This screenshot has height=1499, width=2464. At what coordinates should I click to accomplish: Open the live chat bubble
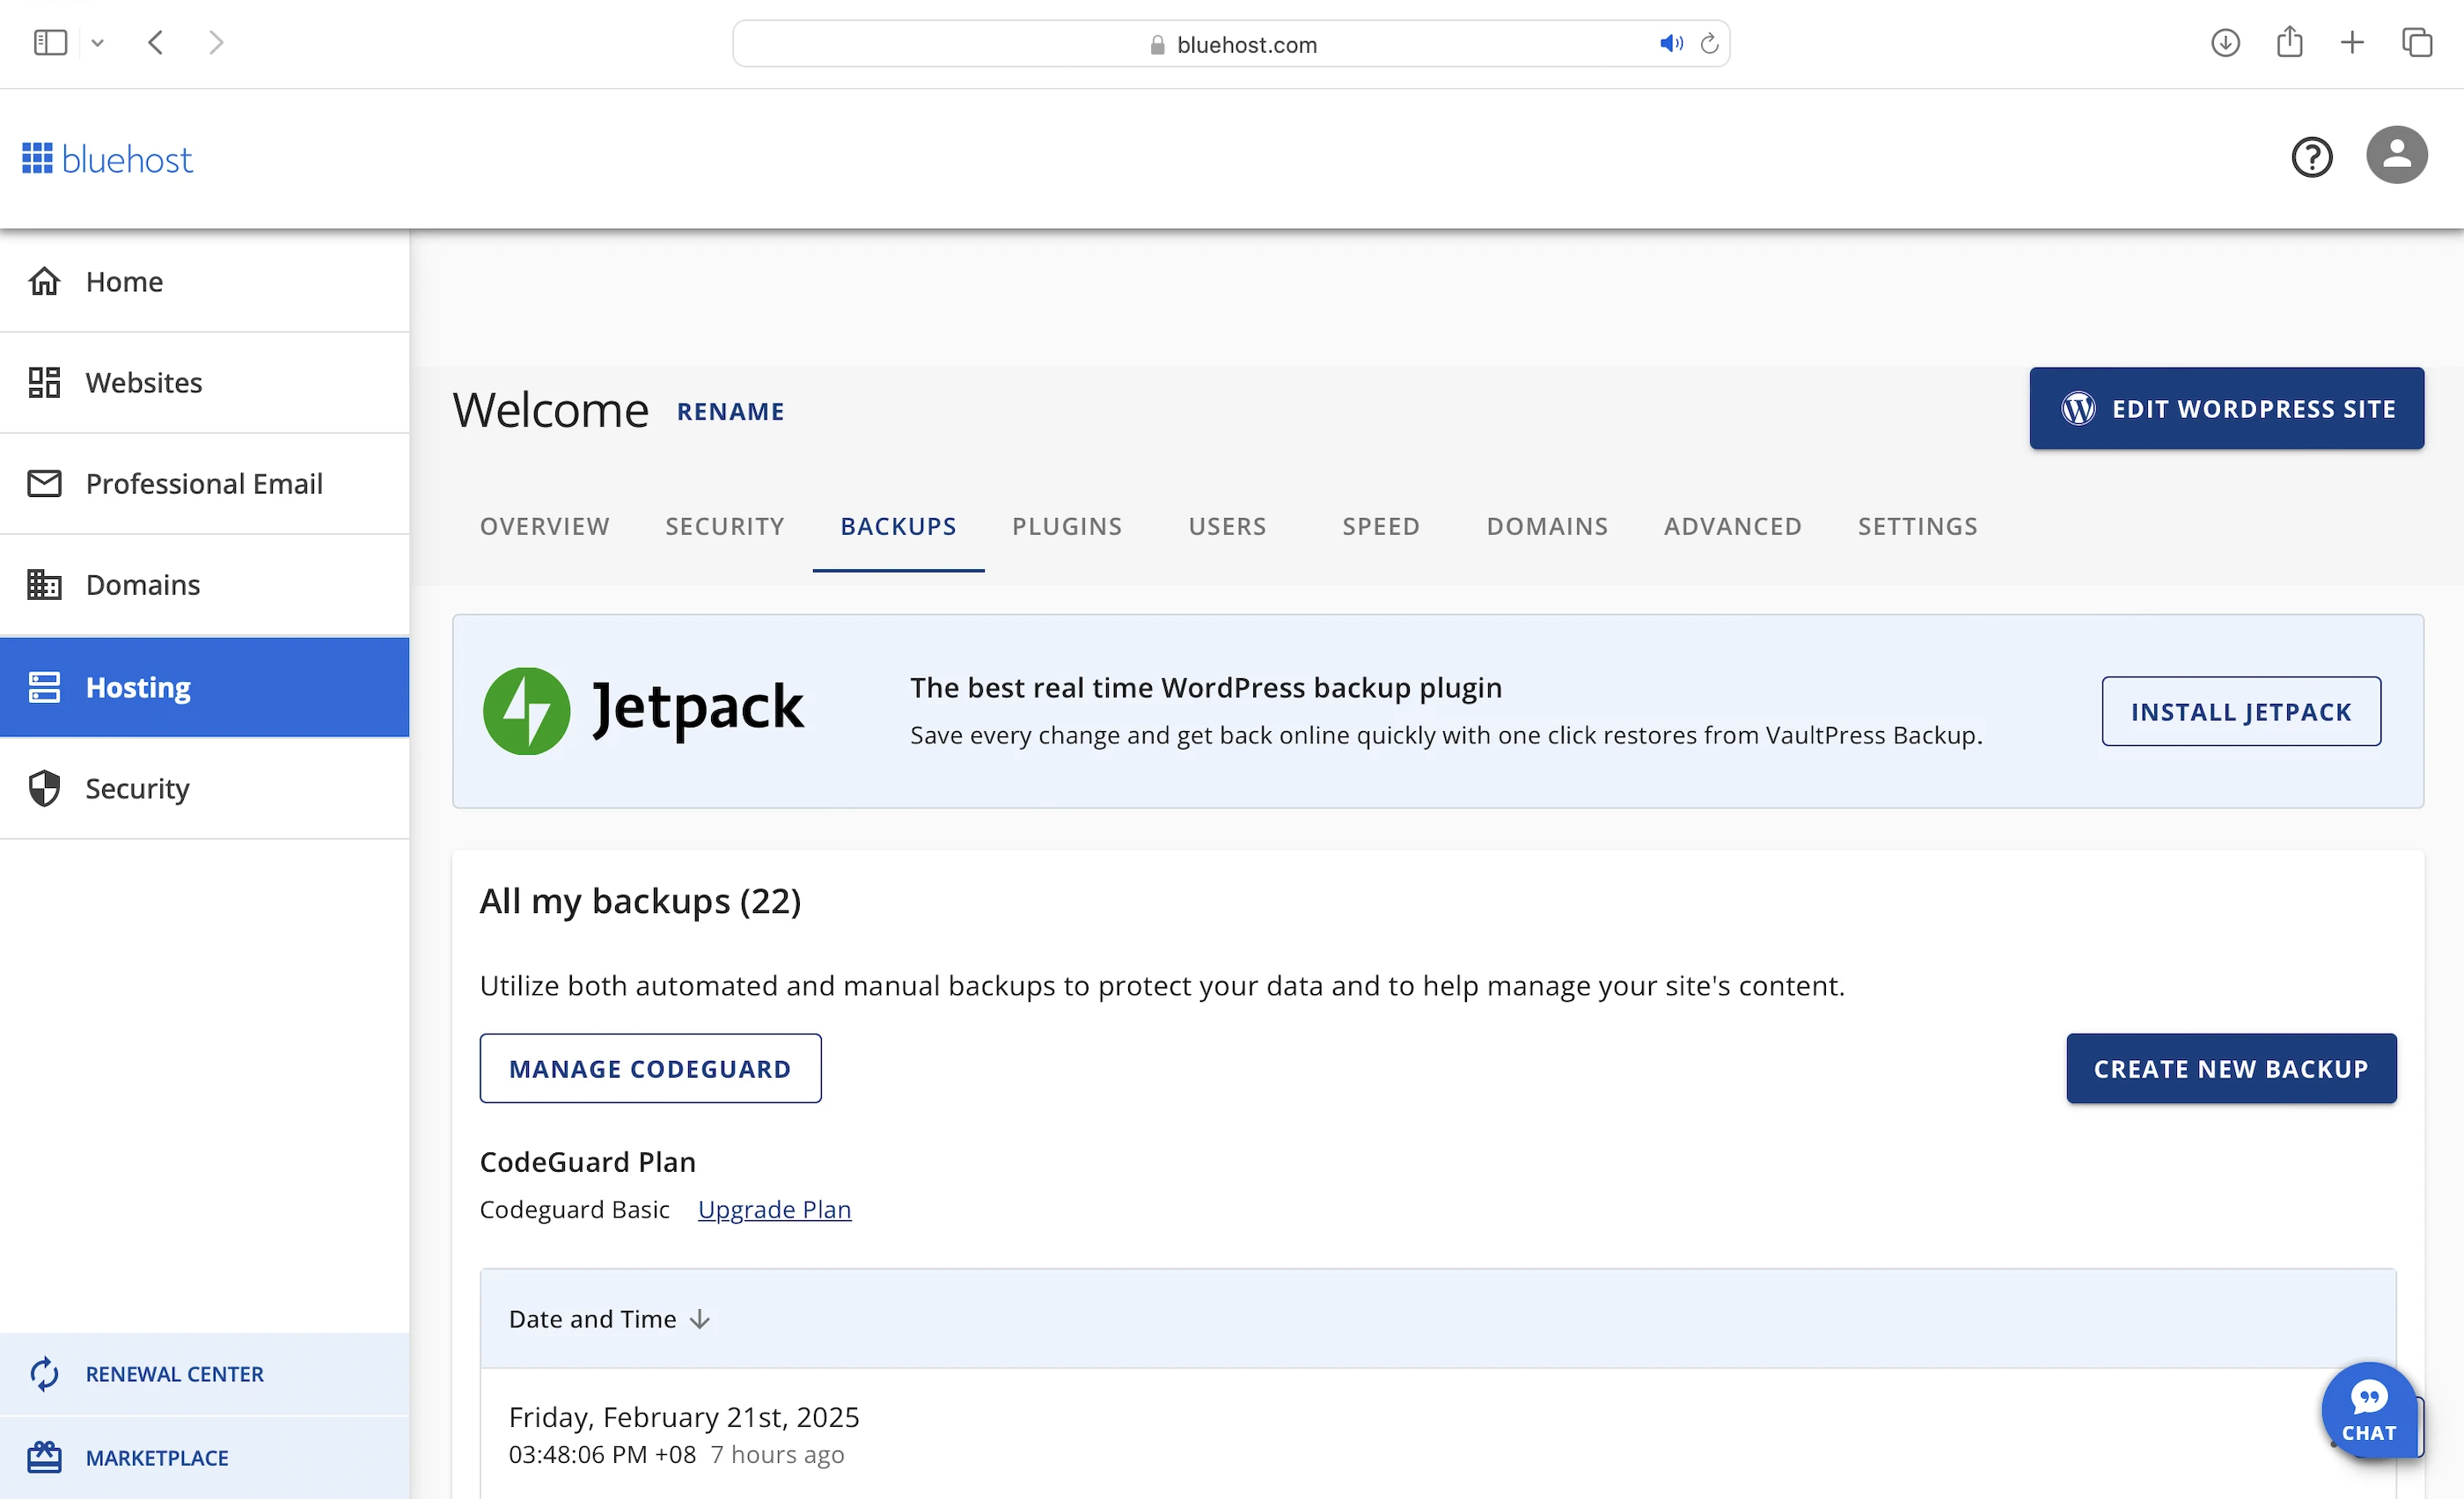2367,1409
